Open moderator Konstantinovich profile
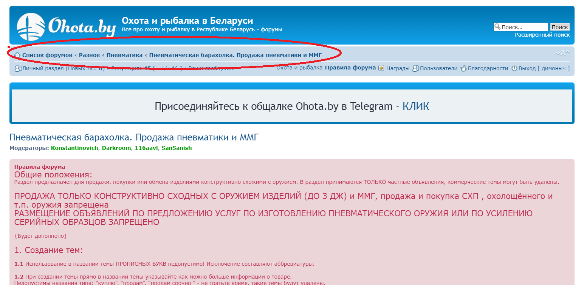The height and width of the screenshot is (285, 584). click(74, 148)
